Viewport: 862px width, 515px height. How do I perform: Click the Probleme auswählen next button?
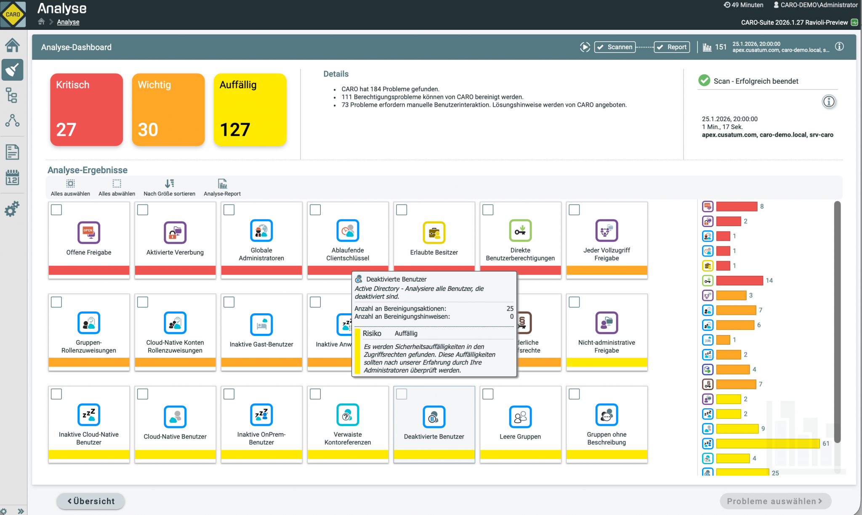pyautogui.click(x=775, y=501)
